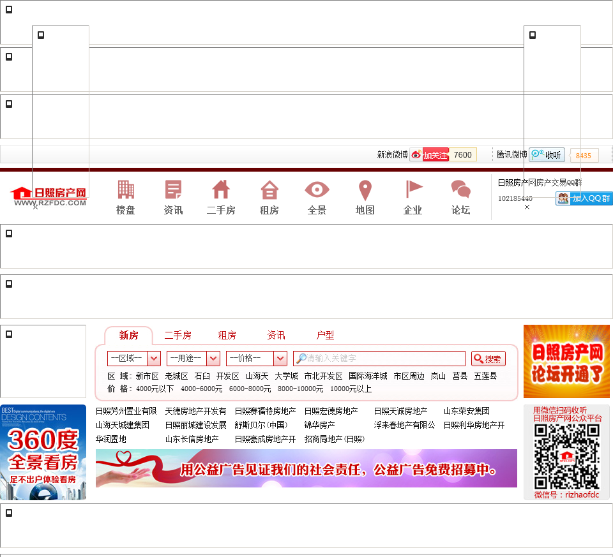Filter by region 岚山
The height and width of the screenshot is (557, 613).
pos(438,376)
